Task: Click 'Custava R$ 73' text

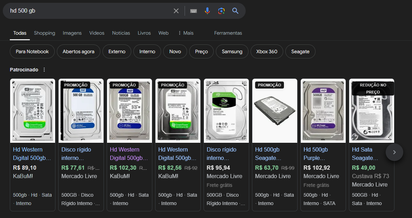Action: [x=371, y=176]
